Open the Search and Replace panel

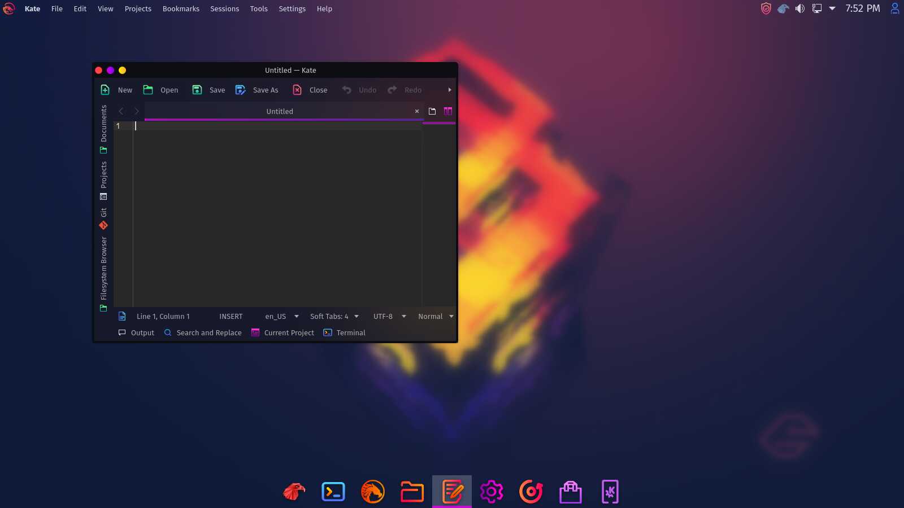coord(203,332)
